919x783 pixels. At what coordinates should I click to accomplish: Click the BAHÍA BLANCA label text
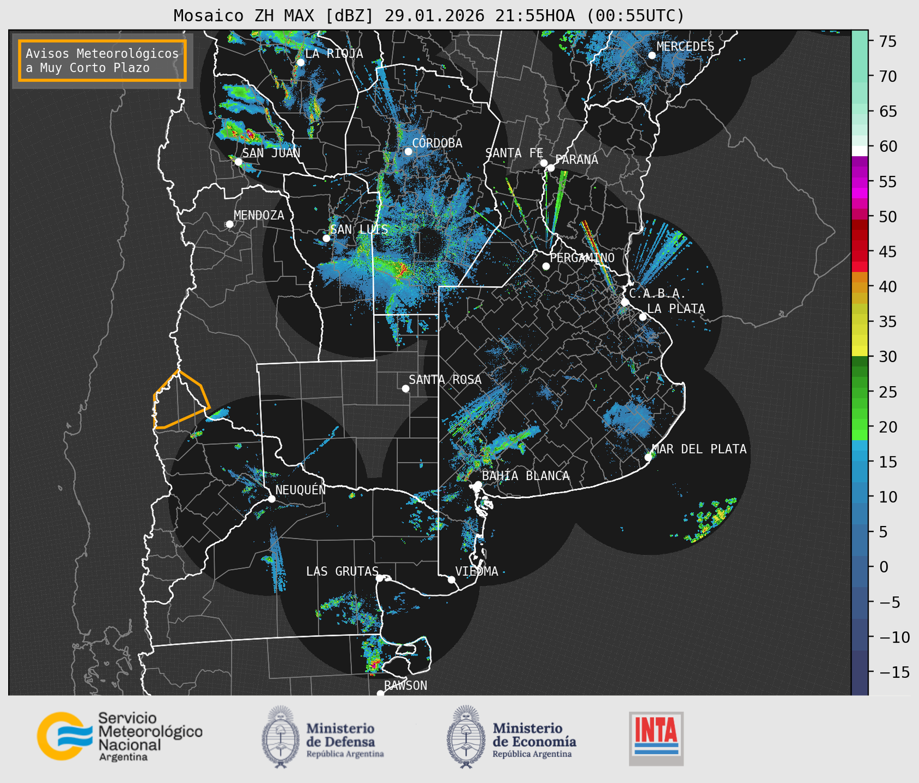click(x=526, y=476)
